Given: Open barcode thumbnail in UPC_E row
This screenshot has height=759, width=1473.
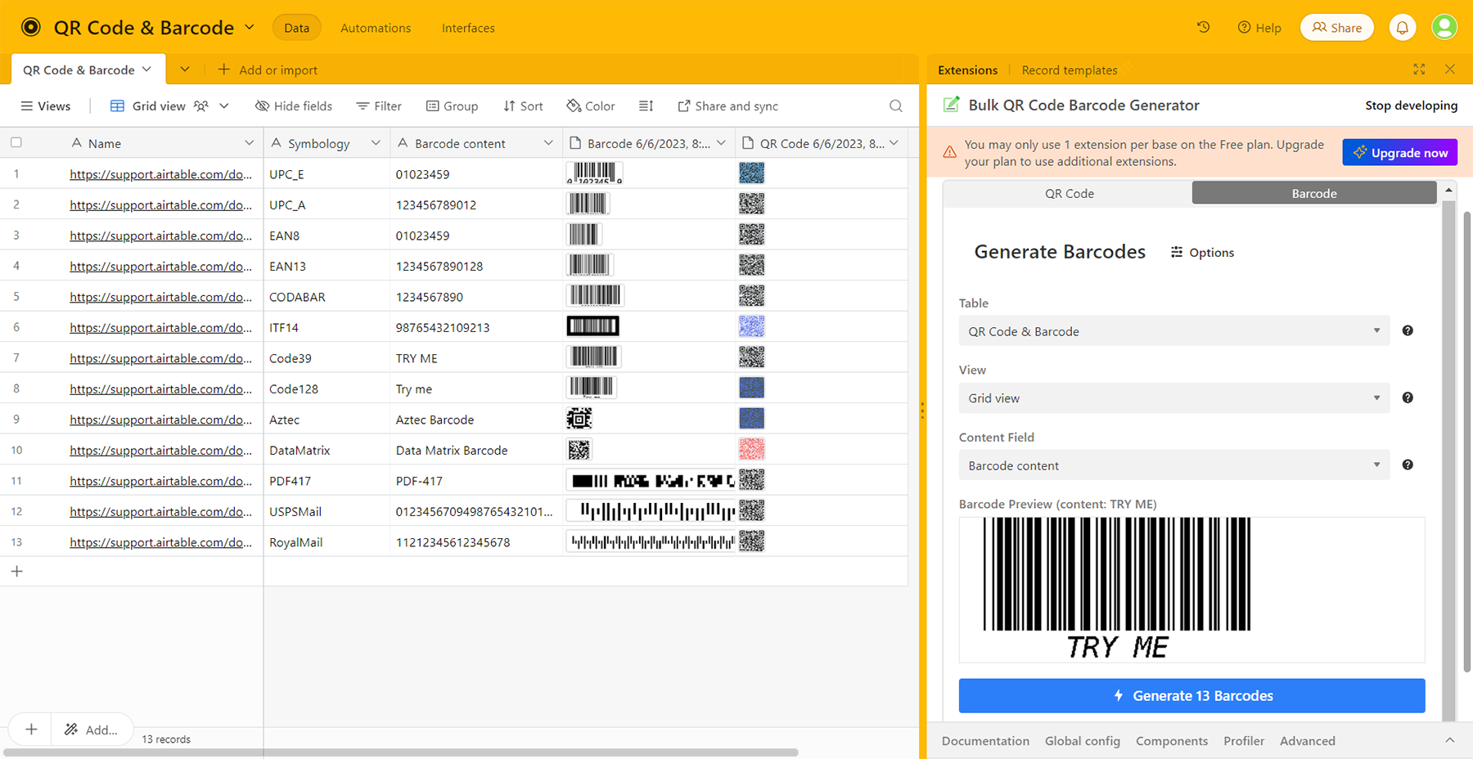Looking at the screenshot, I should tap(594, 173).
